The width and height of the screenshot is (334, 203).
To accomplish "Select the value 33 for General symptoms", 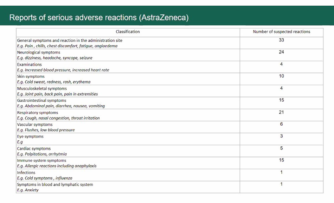I will 281,40.
